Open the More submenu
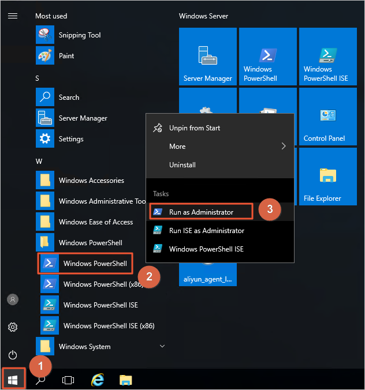 pos(220,147)
